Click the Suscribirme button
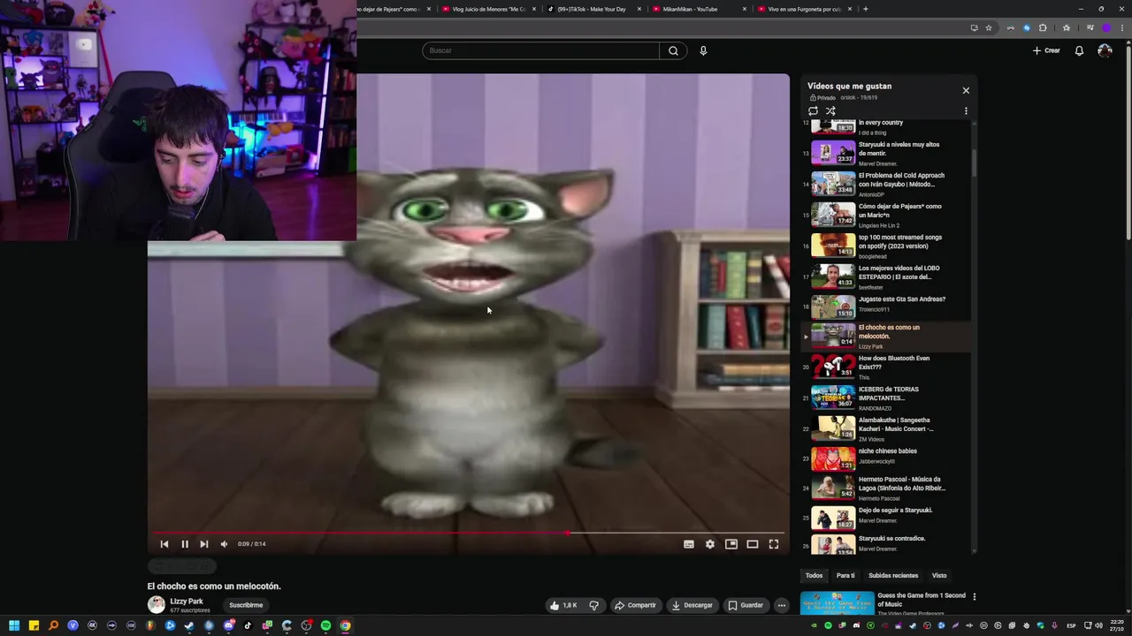1132x636 pixels. [x=246, y=605]
